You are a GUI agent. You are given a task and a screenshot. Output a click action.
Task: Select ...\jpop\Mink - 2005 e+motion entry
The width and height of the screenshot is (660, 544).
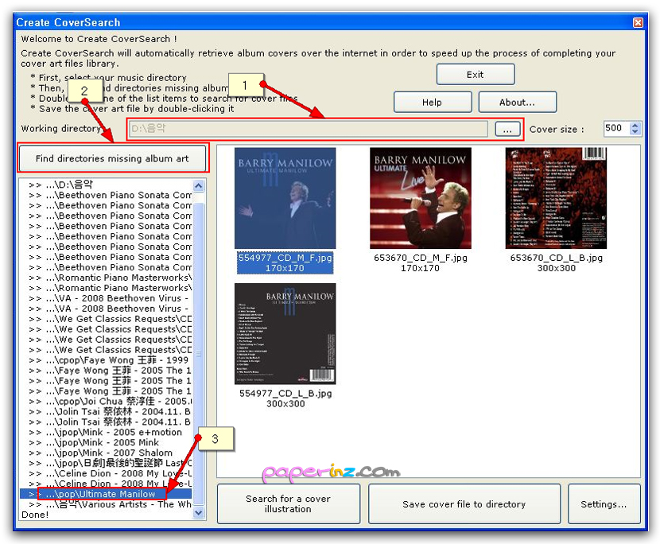[106, 432]
